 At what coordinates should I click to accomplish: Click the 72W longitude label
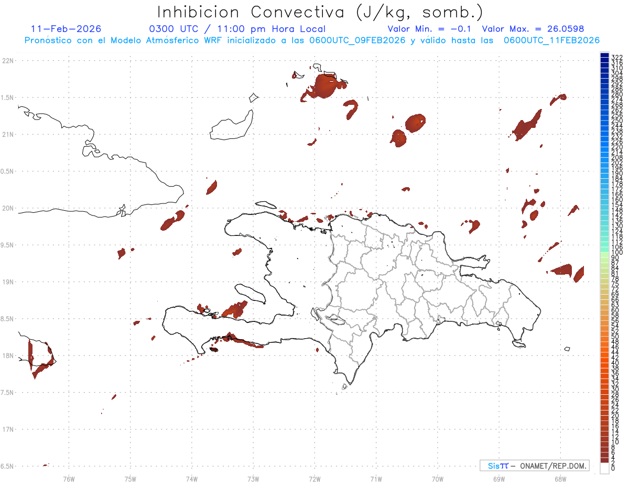(314, 479)
